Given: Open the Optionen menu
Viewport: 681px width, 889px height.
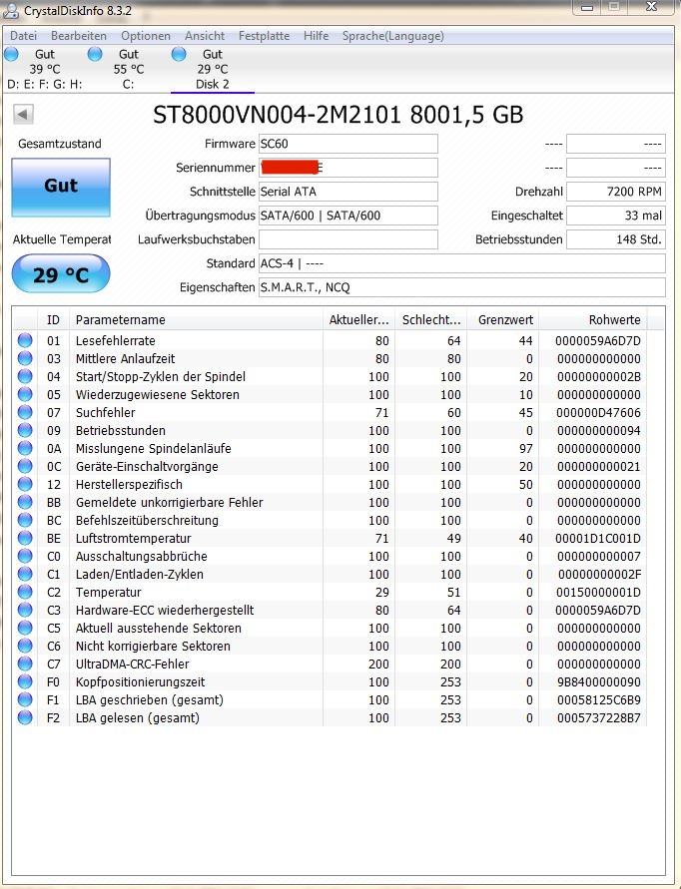Looking at the screenshot, I should [146, 36].
